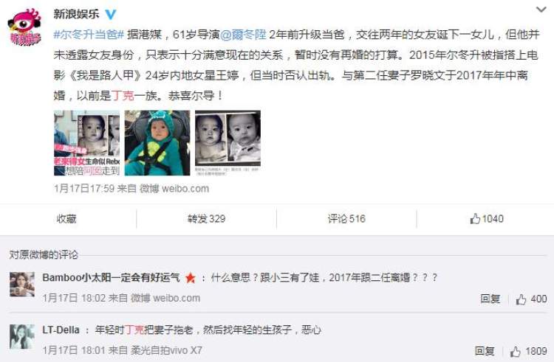Reply to LT-Della's comment via 回复
Screen dimensions: 554x362
coord(485,351)
